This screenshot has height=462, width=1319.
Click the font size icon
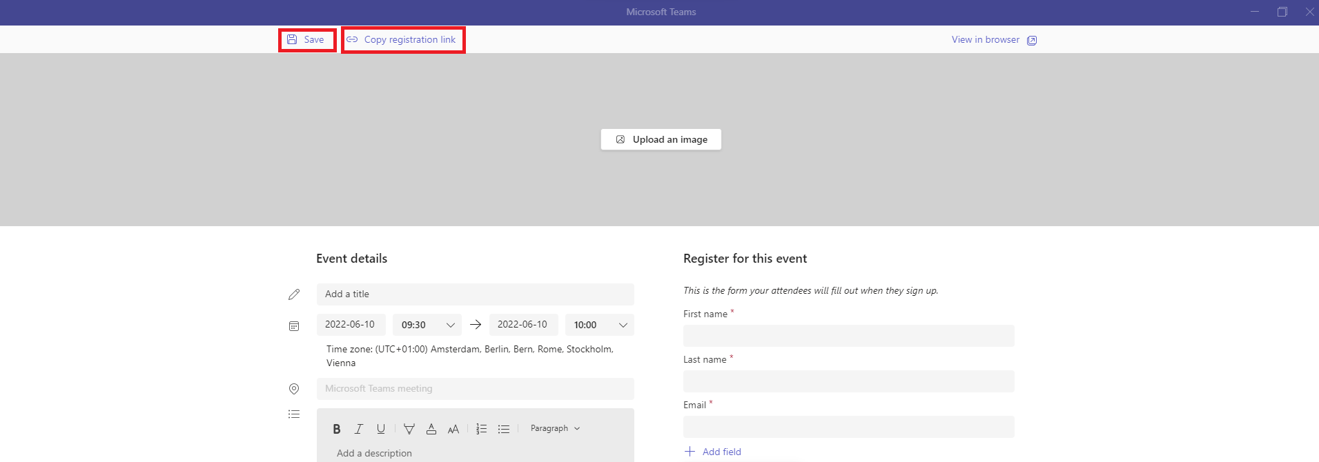click(453, 429)
